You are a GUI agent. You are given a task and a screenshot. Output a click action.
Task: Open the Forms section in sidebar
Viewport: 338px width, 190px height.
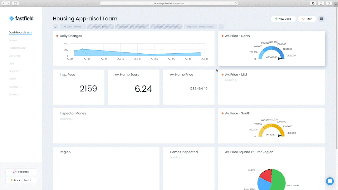[x=13, y=40]
